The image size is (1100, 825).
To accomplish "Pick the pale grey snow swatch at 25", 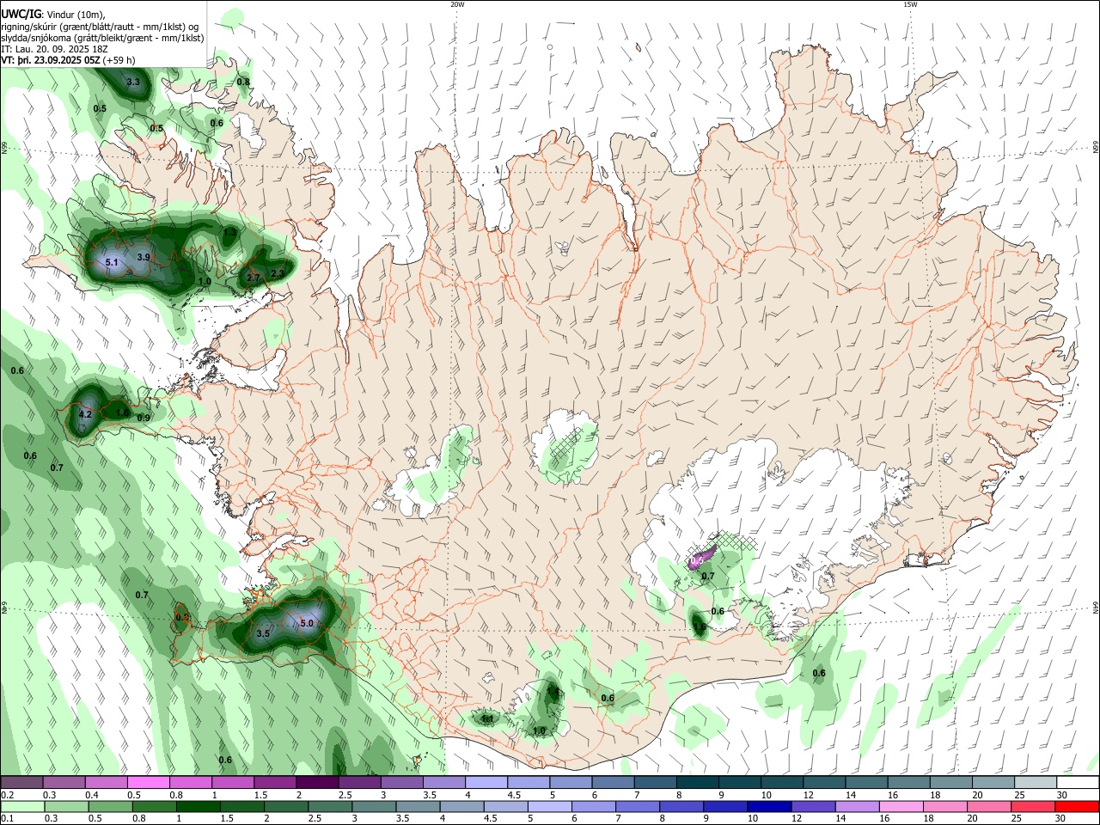I will coord(1035,782).
